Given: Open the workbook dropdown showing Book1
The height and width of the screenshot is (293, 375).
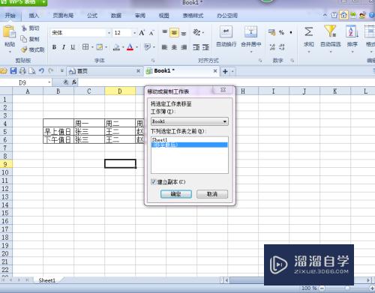Looking at the screenshot, I should (x=190, y=121).
